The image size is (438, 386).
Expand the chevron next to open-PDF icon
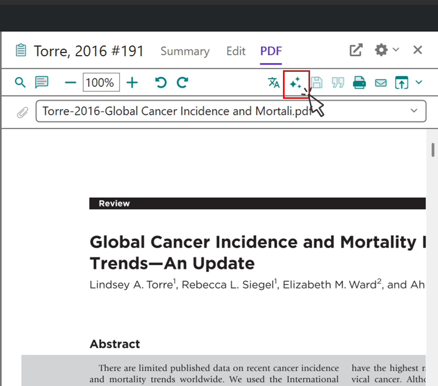[419, 82]
